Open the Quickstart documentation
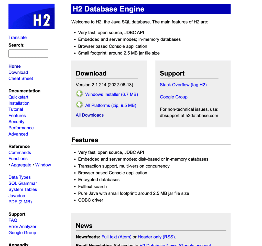 [x=18, y=97]
